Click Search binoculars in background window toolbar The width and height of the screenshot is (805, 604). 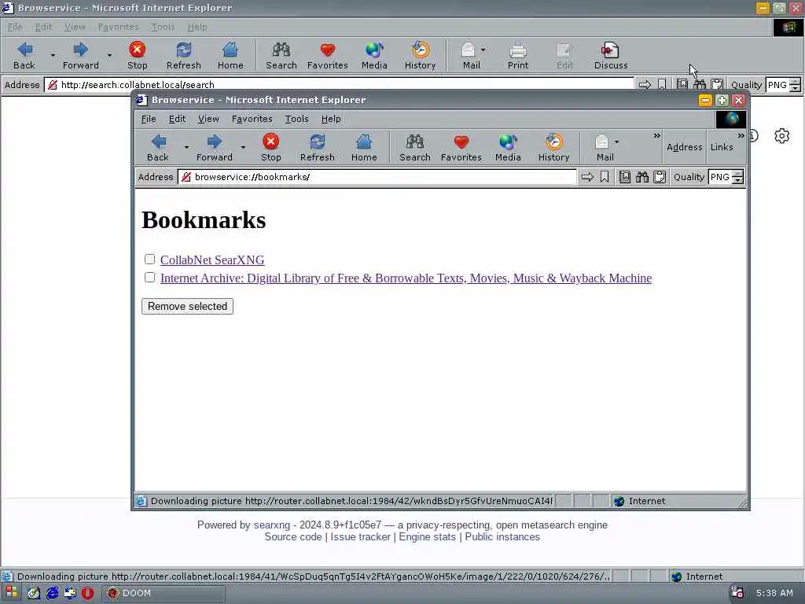point(281,56)
